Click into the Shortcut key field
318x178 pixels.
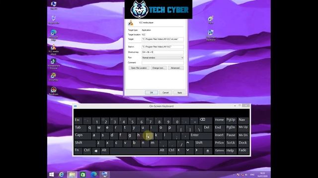point(162,52)
